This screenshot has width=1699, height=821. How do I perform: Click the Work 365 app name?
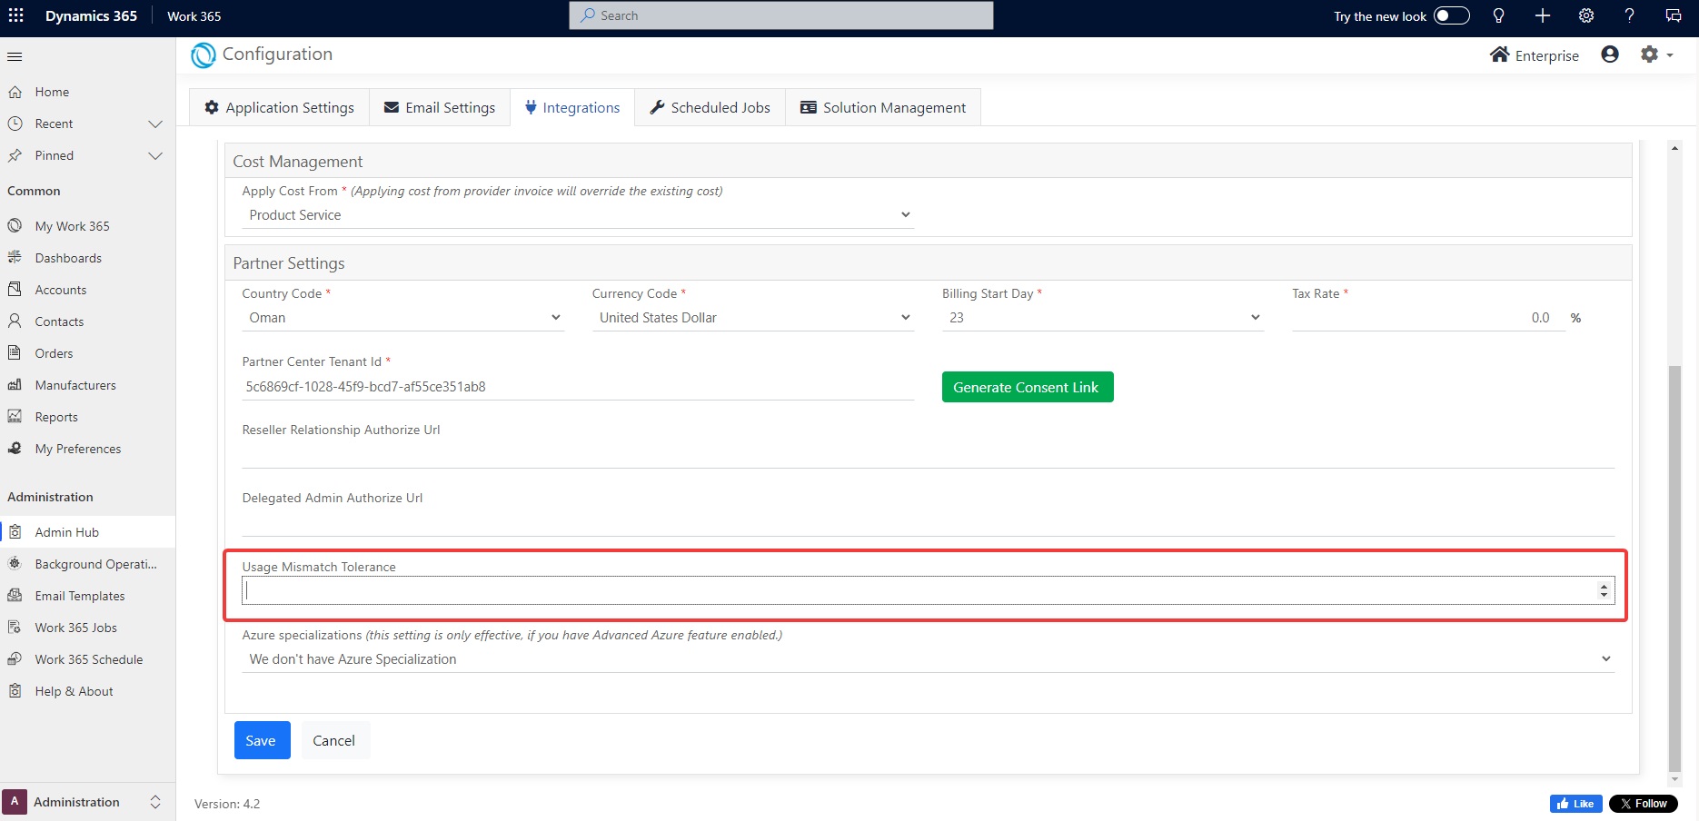tap(194, 16)
